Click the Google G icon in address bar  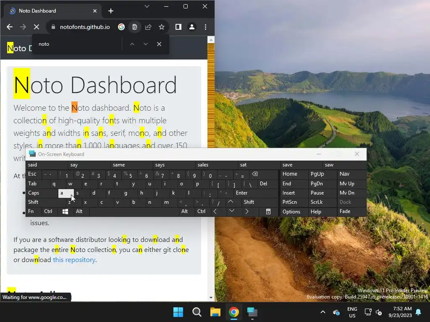[121, 27]
